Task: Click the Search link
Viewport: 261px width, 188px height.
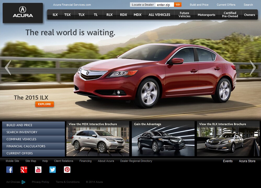Action: coord(248,5)
